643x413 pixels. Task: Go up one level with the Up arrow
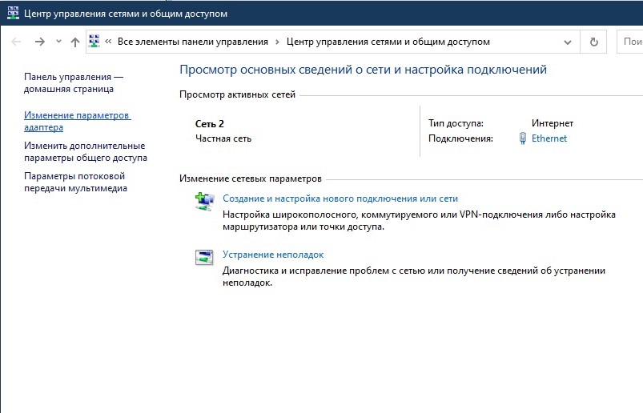(75, 42)
